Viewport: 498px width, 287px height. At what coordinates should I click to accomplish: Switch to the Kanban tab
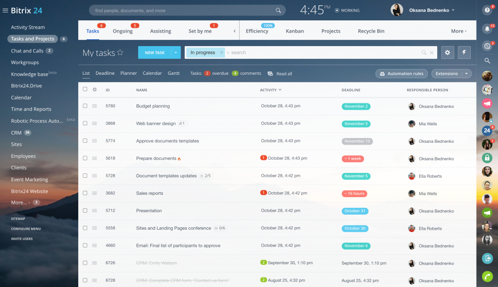click(x=295, y=31)
